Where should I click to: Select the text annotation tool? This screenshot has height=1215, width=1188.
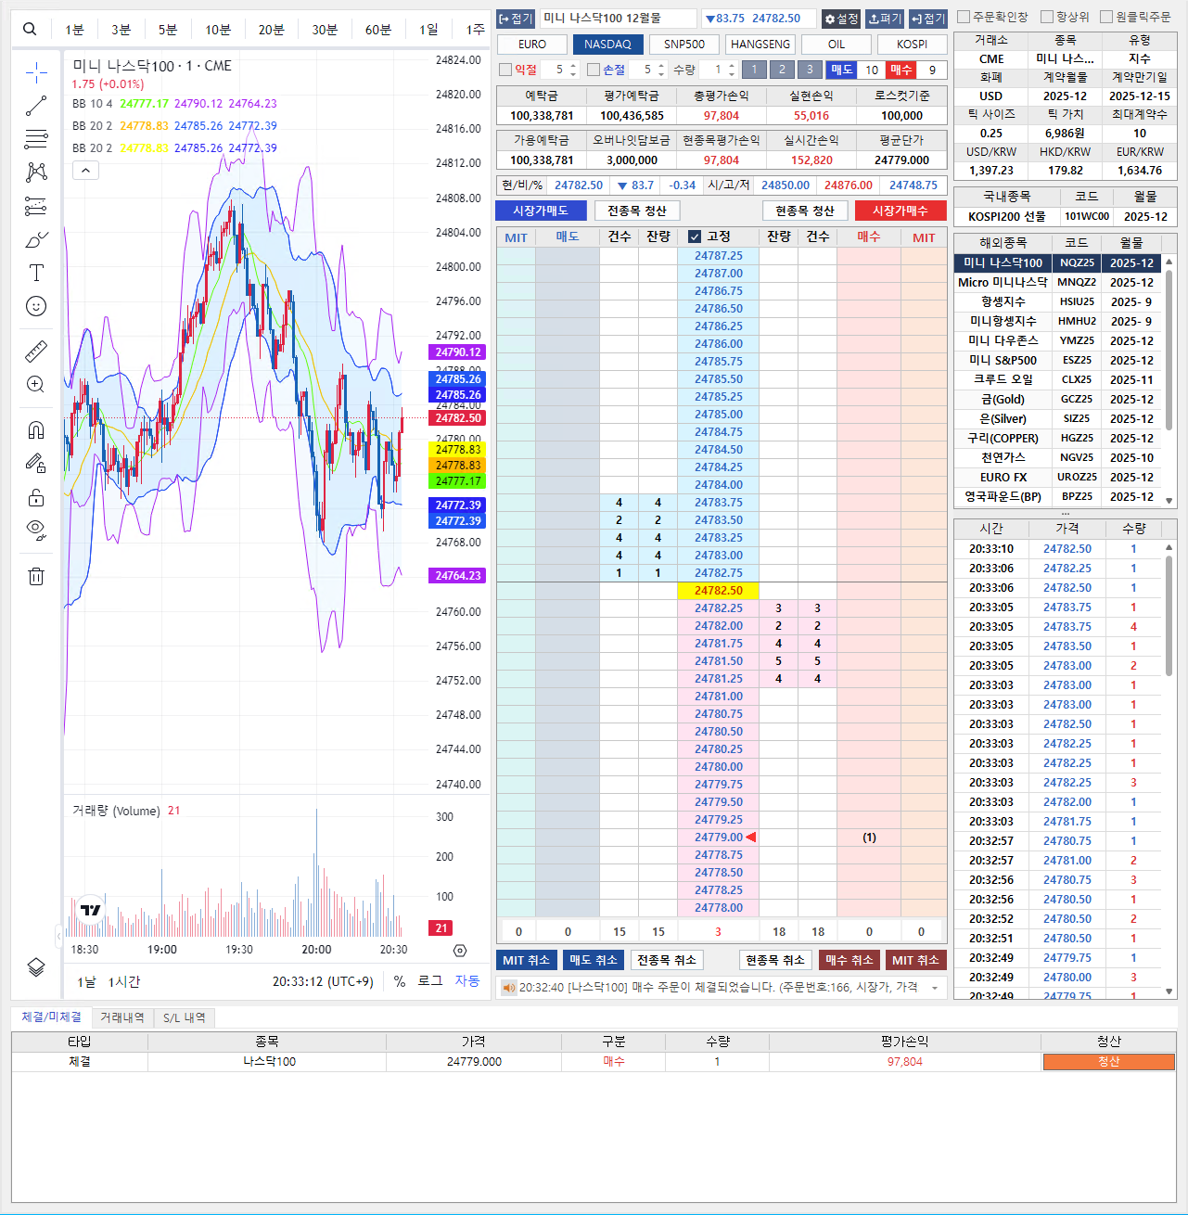(x=36, y=273)
